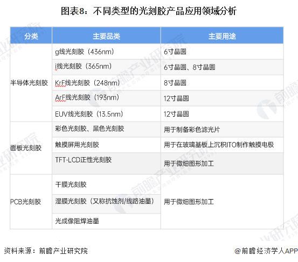Select the 干膜光刻胶 cell
The image size is (298, 262).
point(107,185)
